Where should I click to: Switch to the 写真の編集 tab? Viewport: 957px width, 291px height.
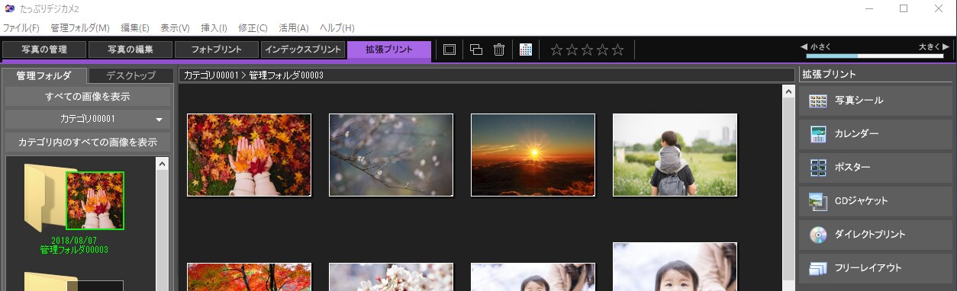[130, 50]
